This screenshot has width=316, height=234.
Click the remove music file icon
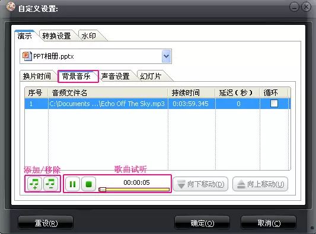click(50, 184)
